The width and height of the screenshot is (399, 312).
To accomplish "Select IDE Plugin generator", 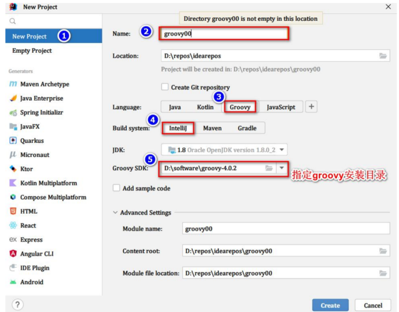I will (29, 268).
